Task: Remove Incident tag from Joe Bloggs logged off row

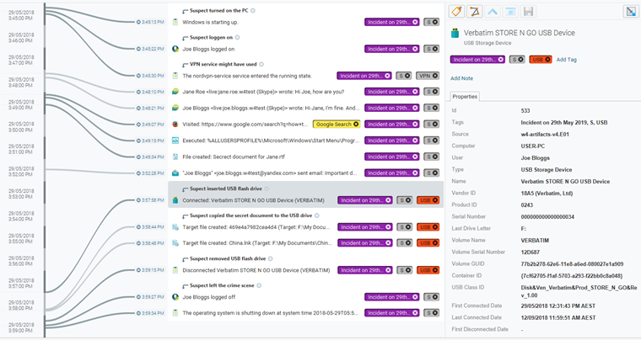Action: click(415, 297)
